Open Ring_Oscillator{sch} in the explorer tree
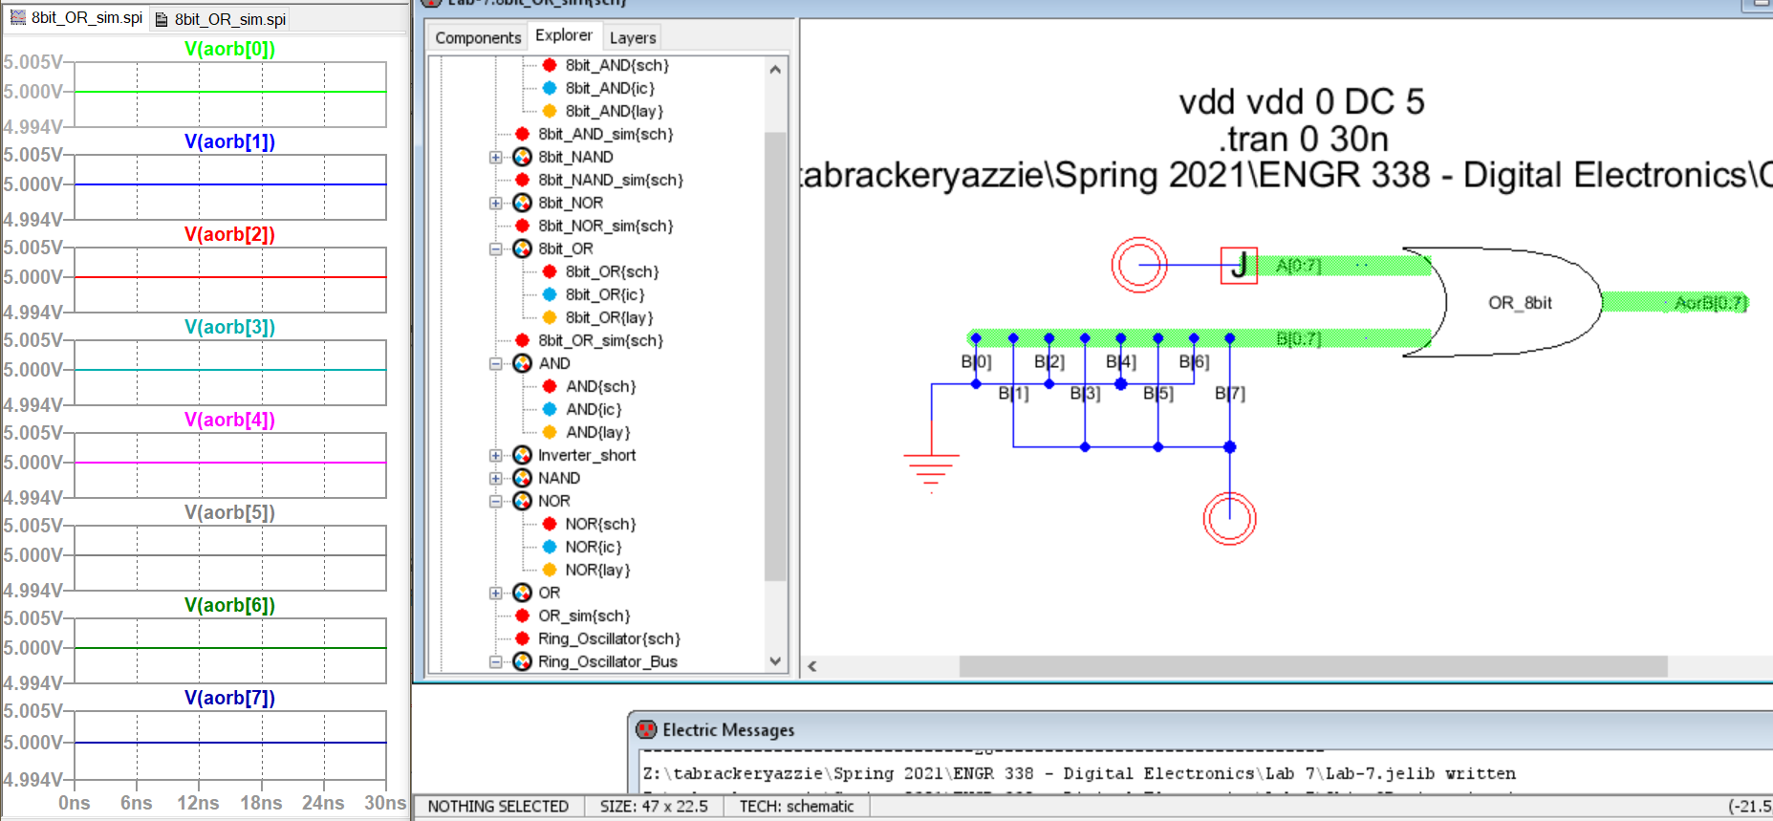The image size is (1773, 821). click(x=609, y=638)
